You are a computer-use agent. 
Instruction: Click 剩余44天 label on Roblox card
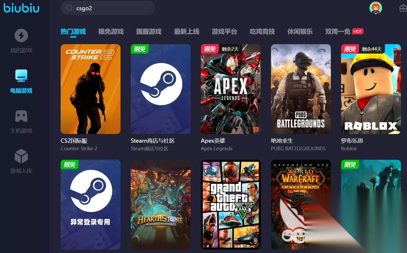372,49
